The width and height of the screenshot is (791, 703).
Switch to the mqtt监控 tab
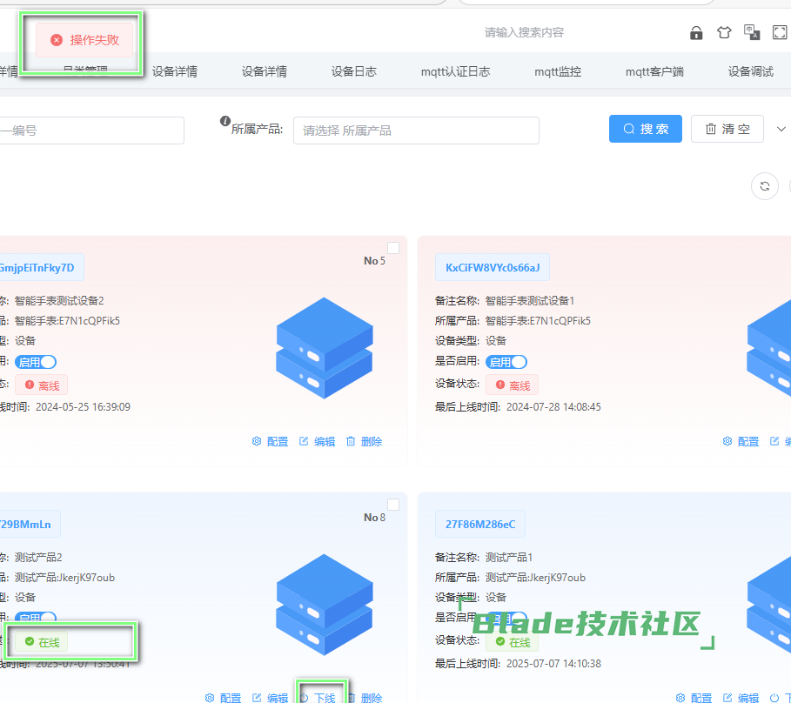click(558, 71)
